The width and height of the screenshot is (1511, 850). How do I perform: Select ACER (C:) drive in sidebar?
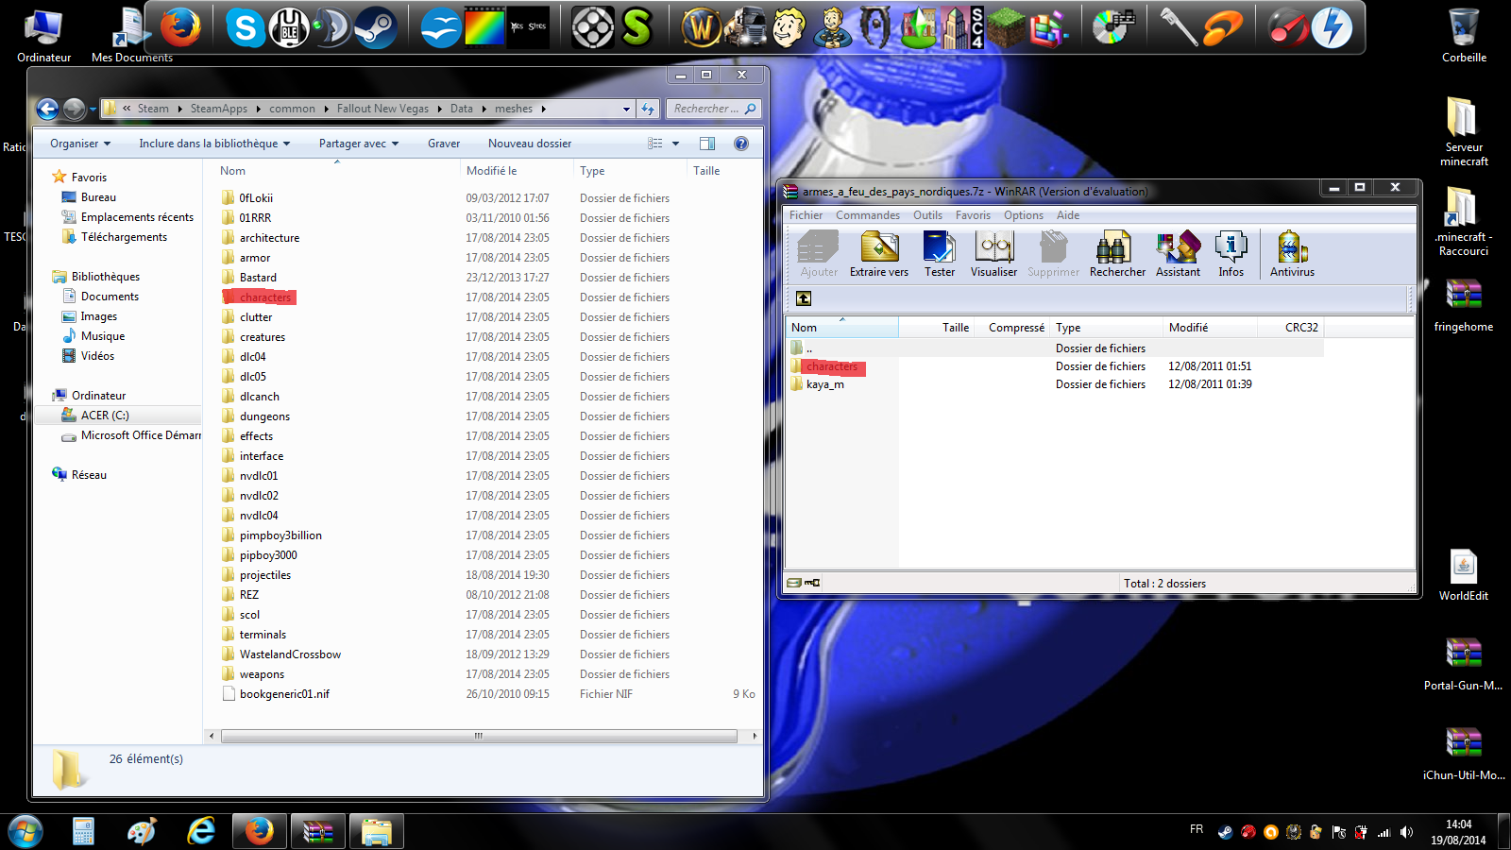pos(105,416)
